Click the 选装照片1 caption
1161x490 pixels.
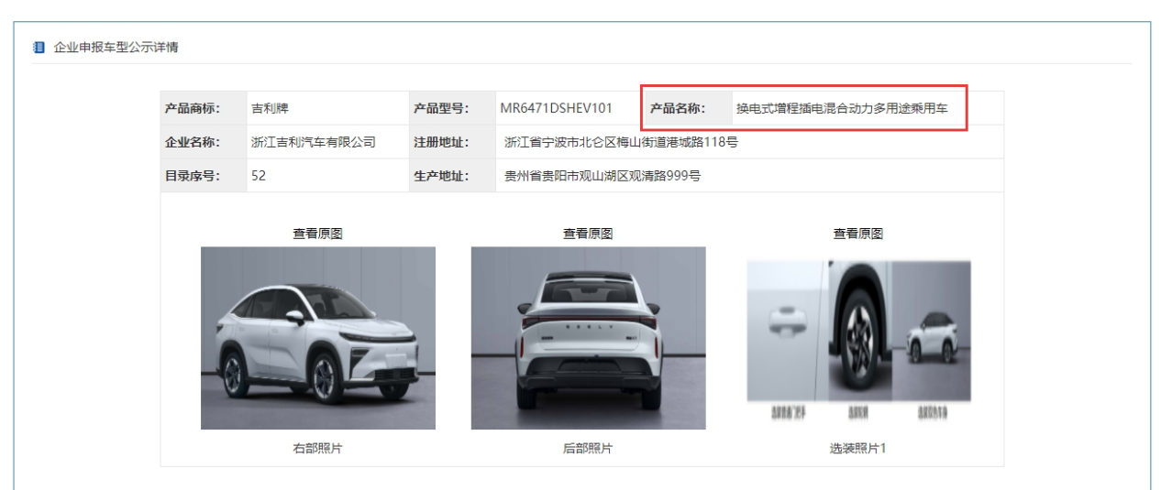[x=858, y=448]
